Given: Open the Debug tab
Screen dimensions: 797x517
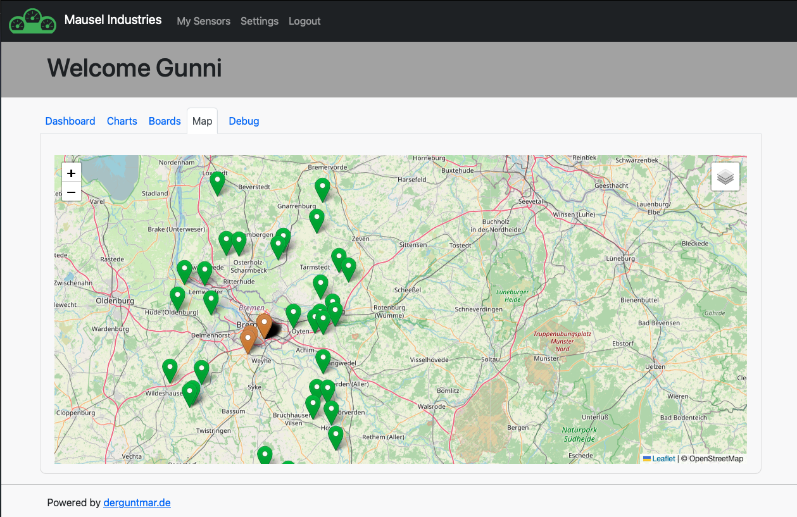Looking at the screenshot, I should coord(244,121).
